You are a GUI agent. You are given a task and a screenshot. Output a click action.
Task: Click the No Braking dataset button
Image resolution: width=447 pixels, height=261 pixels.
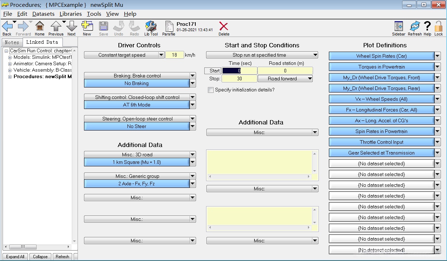136,83
